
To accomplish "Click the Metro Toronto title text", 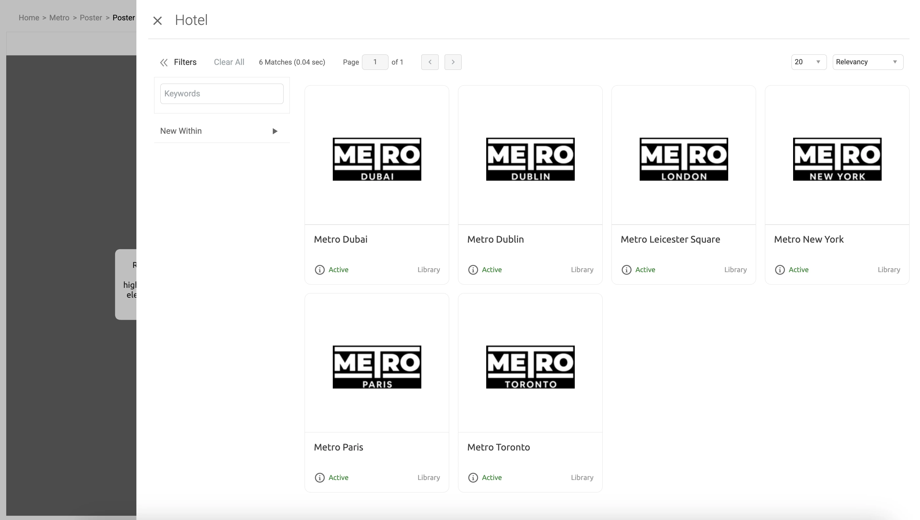I will coord(499,447).
